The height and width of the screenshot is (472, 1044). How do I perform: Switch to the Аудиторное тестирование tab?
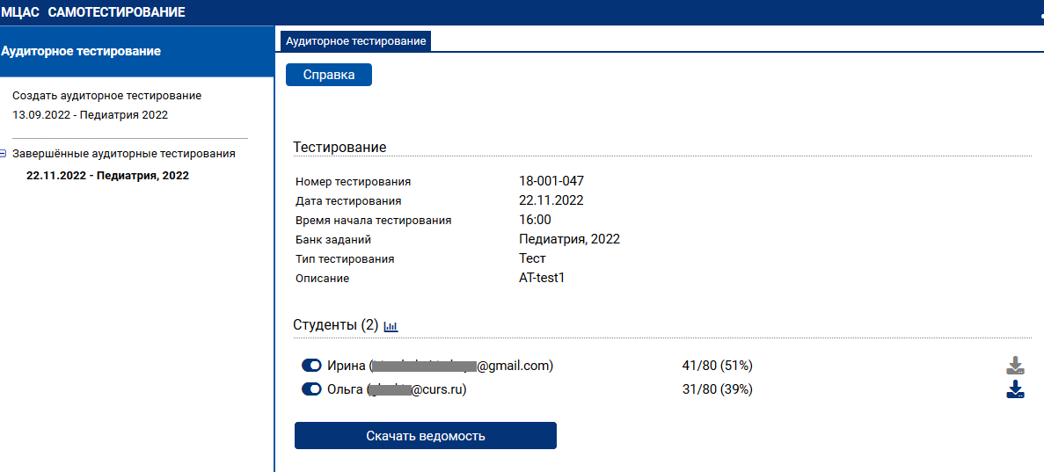355,41
